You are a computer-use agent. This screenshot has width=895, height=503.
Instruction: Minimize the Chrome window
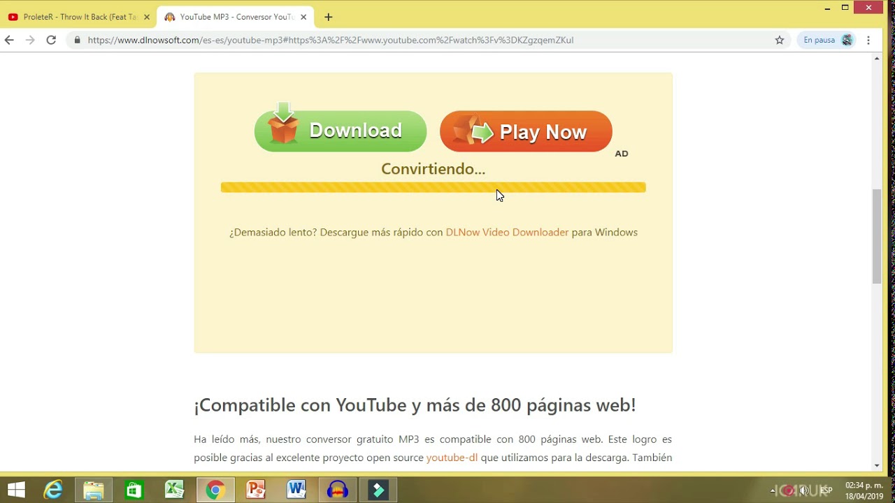[x=827, y=8]
